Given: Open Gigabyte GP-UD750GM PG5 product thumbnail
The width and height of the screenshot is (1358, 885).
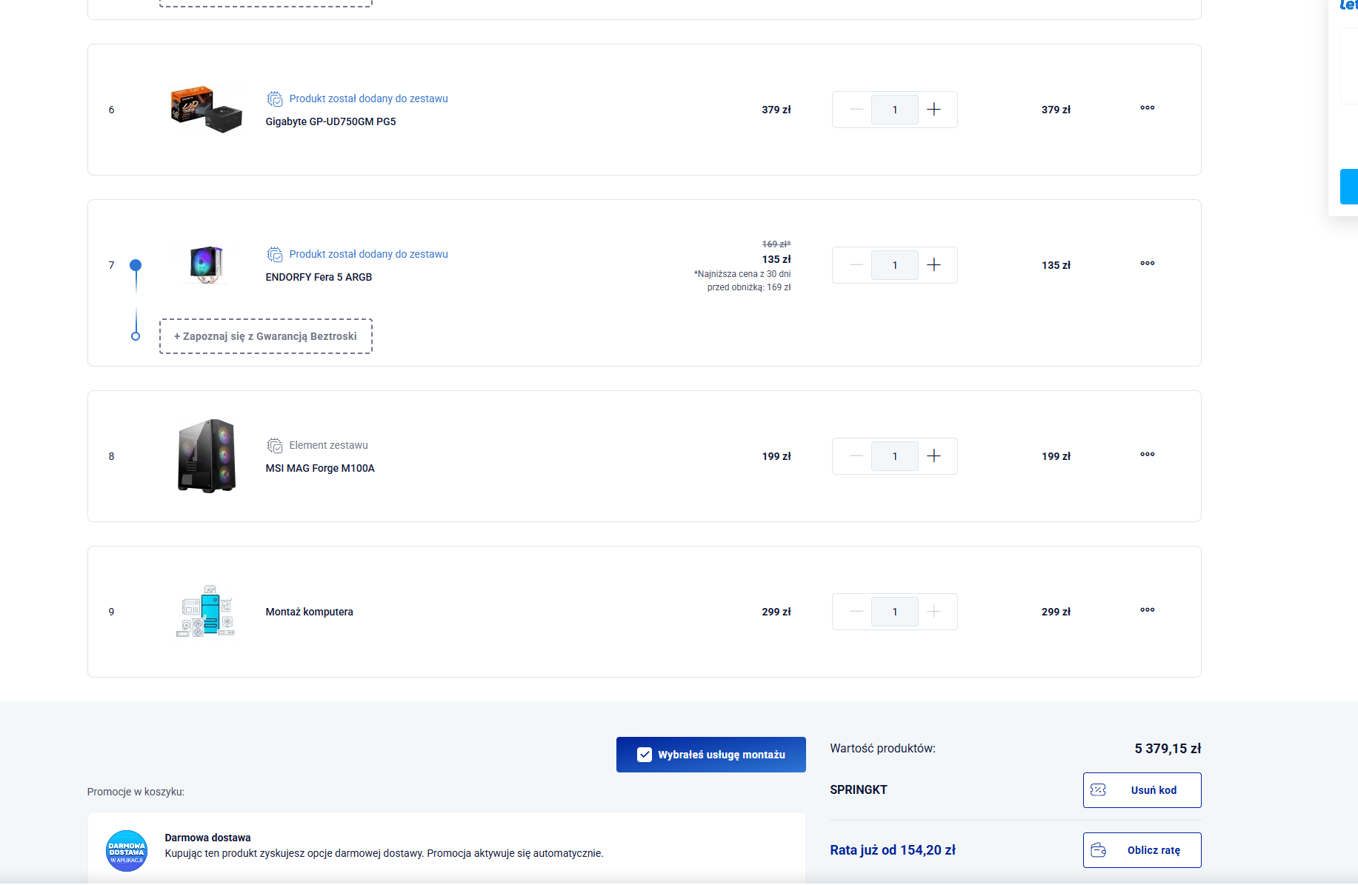Looking at the screenshot, I should [207, 110].
